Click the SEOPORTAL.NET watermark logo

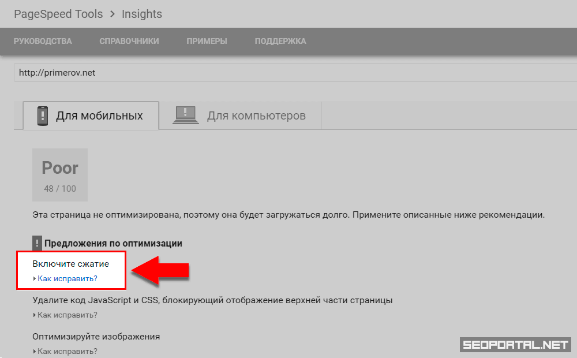pyautogui.click(x=515, y=345)
